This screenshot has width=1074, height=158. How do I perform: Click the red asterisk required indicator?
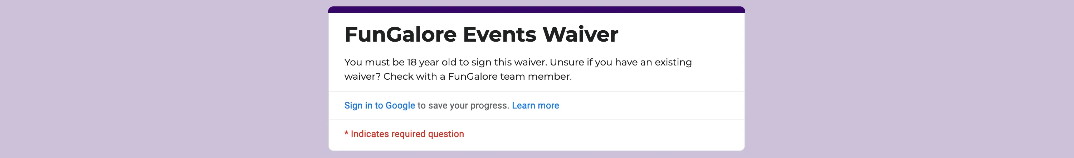[x=346, y=134]
